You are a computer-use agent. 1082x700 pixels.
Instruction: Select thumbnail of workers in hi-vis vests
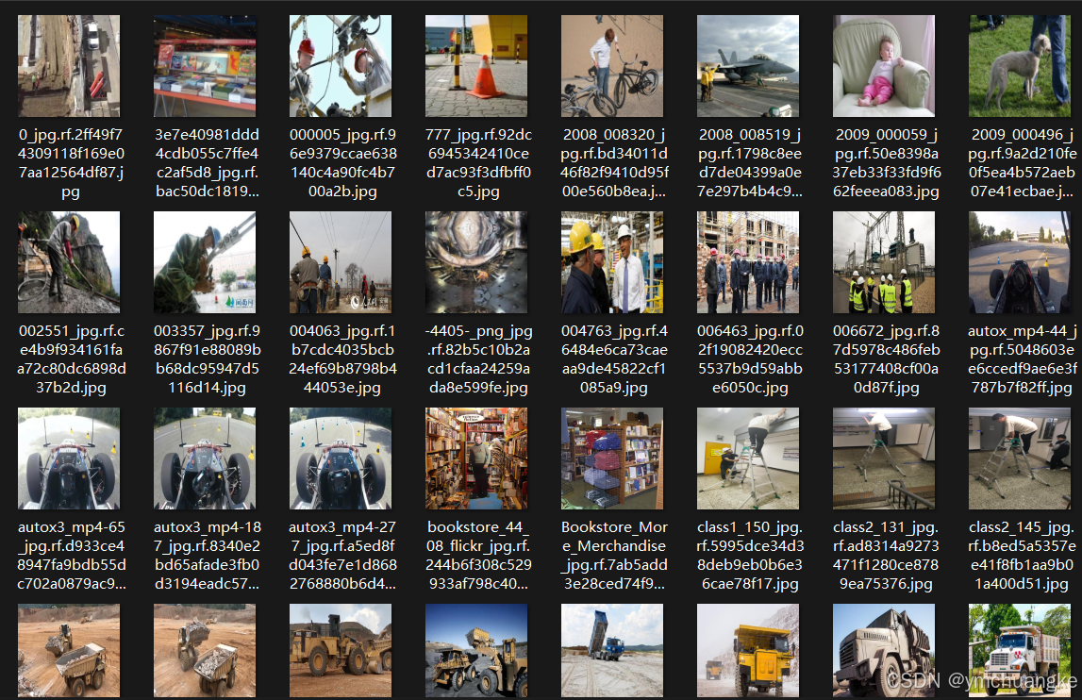pos(884,262)
